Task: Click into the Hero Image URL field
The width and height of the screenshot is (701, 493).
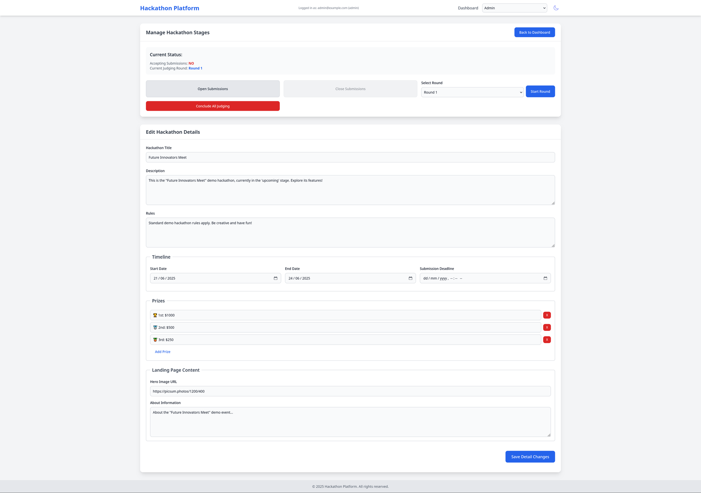Action: coord(350,391)
